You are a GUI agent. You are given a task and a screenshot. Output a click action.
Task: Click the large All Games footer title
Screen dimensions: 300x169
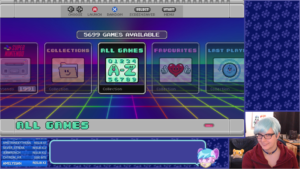coord(52,125)
